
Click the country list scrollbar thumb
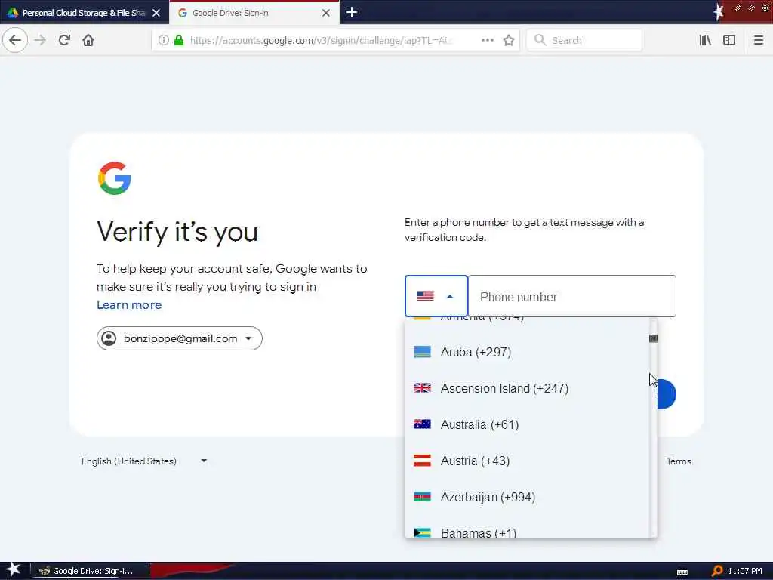coord(653,338)
